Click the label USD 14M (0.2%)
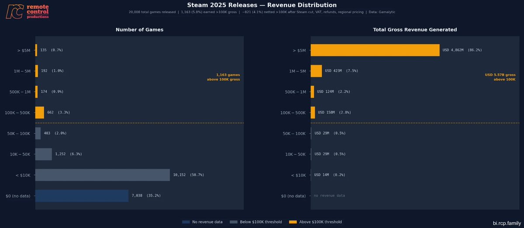The width and height of the screenshot is (524, 228). (330, 175)
